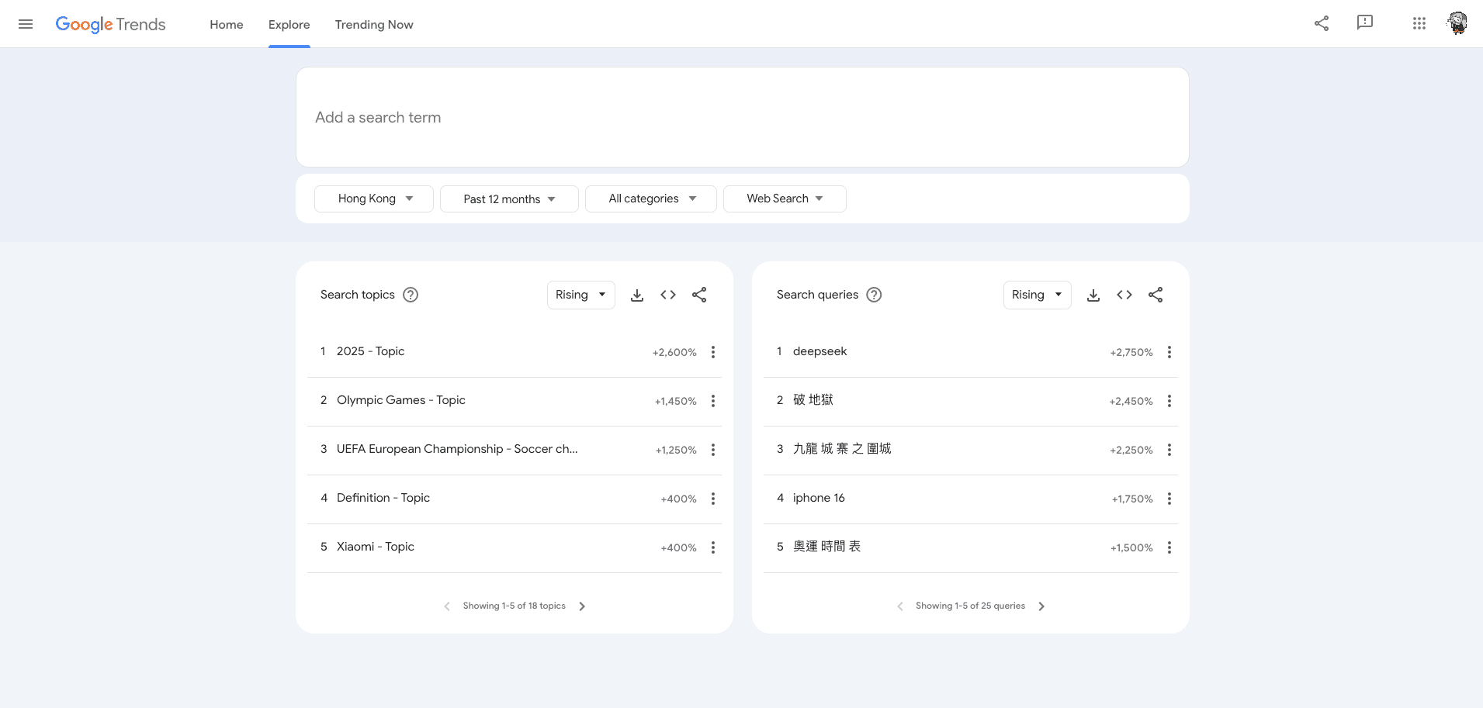The image size is (1483, 708).
Task: Open the send feedback icon
Action: (x=1365, y=23)
